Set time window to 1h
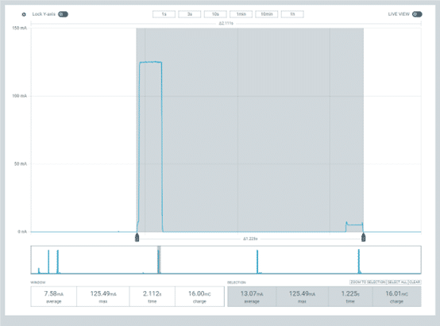Image resolution: width=440 pixels, height=326 pixels. point(292,14)
